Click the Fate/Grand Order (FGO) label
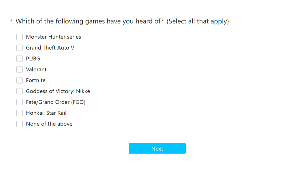 coord(56,102)
